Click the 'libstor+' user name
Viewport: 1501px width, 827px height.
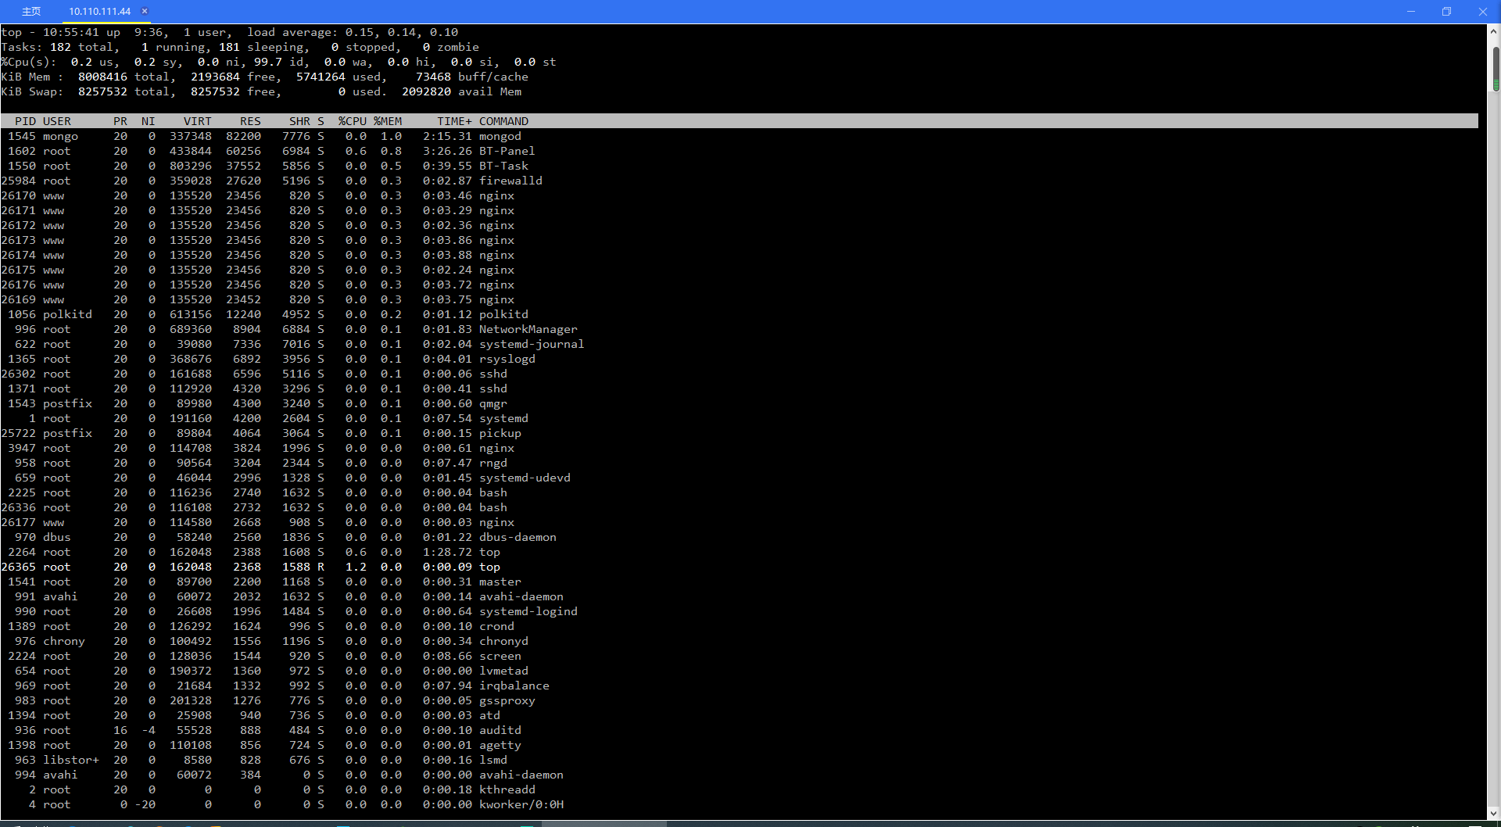coord(71,760)
